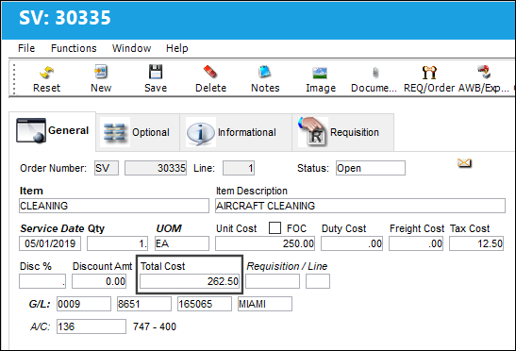This screenshot has width=516, height=351.
Task: Click the toolbar drag handle dots
Action: [14, 79]
